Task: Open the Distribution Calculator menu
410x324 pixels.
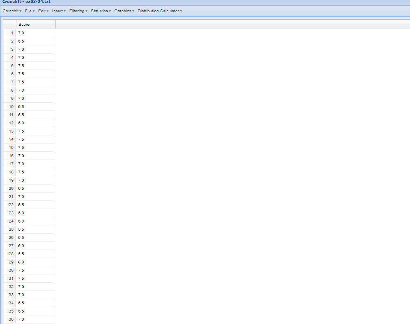Action: tap(159, 11)
